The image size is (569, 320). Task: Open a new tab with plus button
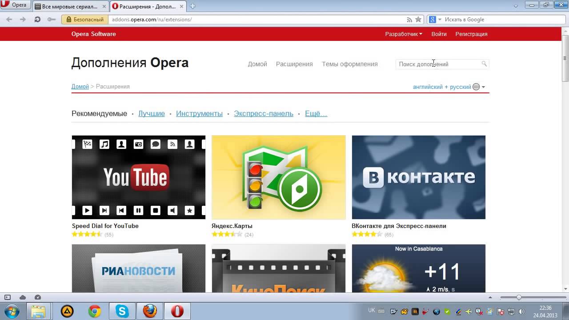click(192, 6)
